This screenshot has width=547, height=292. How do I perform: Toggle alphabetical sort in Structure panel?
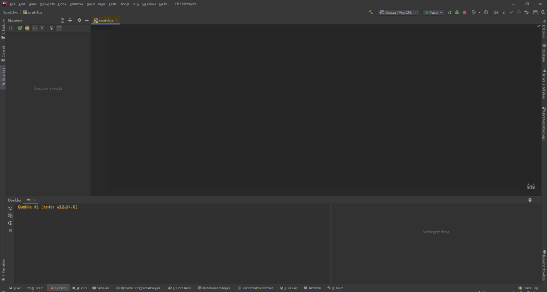click(11, 28)
